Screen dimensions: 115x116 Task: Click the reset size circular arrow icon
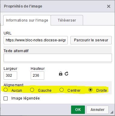point(67,74)
